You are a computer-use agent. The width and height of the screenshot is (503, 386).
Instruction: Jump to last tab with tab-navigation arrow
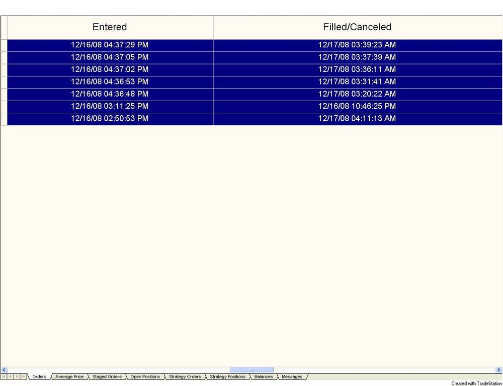[24, 376]
